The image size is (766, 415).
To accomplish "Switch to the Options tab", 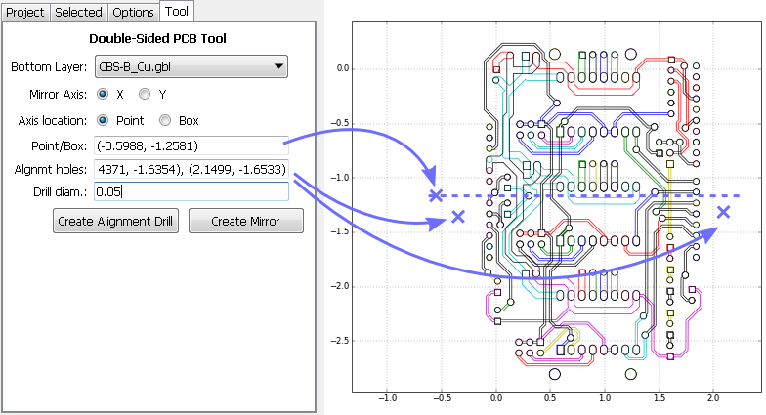I will coord(133,12).
